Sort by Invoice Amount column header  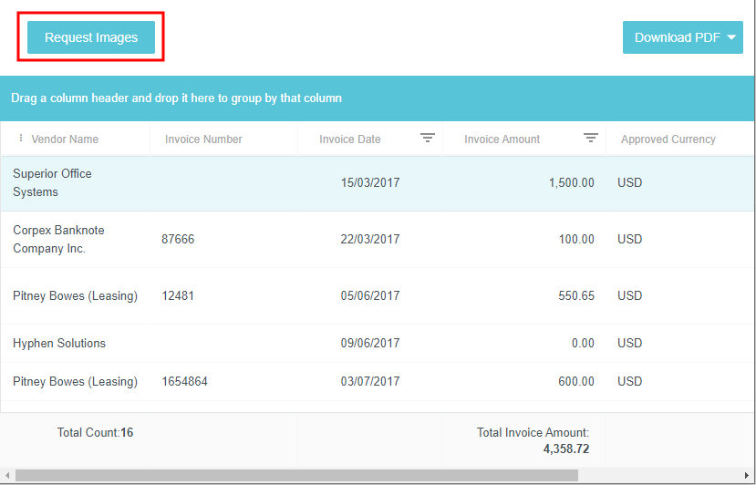[502, 139]
